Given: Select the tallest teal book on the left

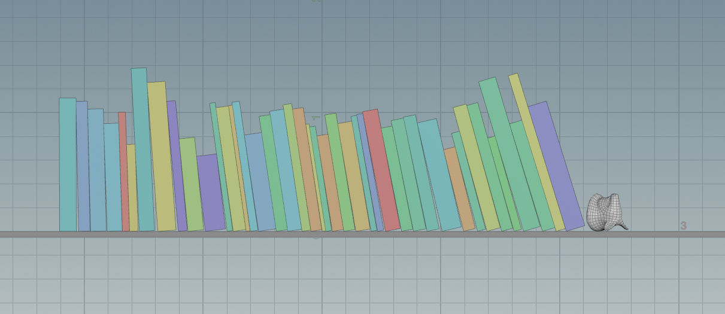Looking at the screenshot, I should click(x=142, y=150).
